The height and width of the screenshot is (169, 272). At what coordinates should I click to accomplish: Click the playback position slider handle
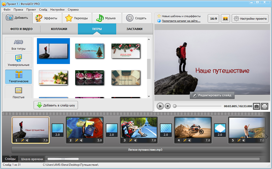[175, 106]
